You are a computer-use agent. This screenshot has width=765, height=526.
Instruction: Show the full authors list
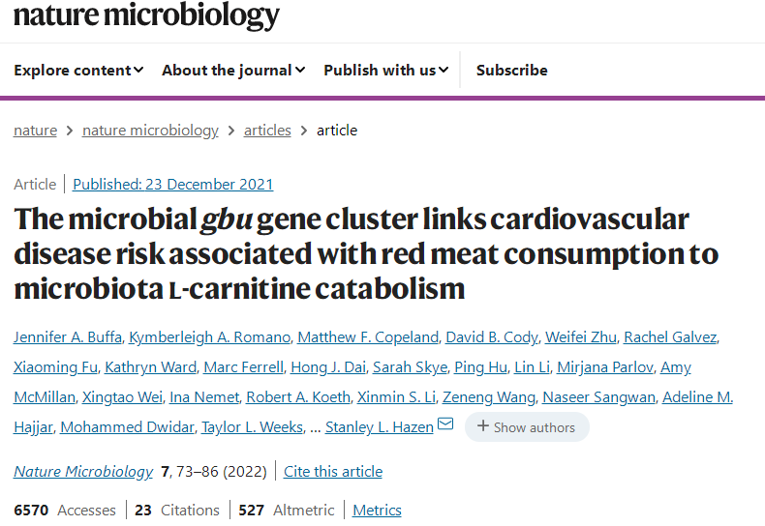coord(527,426)
